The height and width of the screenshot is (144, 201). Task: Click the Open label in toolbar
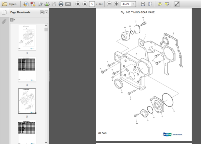(13, 4)
